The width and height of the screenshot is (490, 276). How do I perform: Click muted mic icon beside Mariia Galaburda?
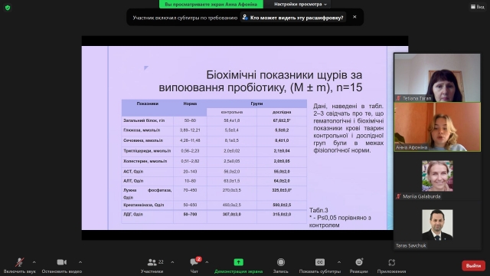[x=398, y=196]
